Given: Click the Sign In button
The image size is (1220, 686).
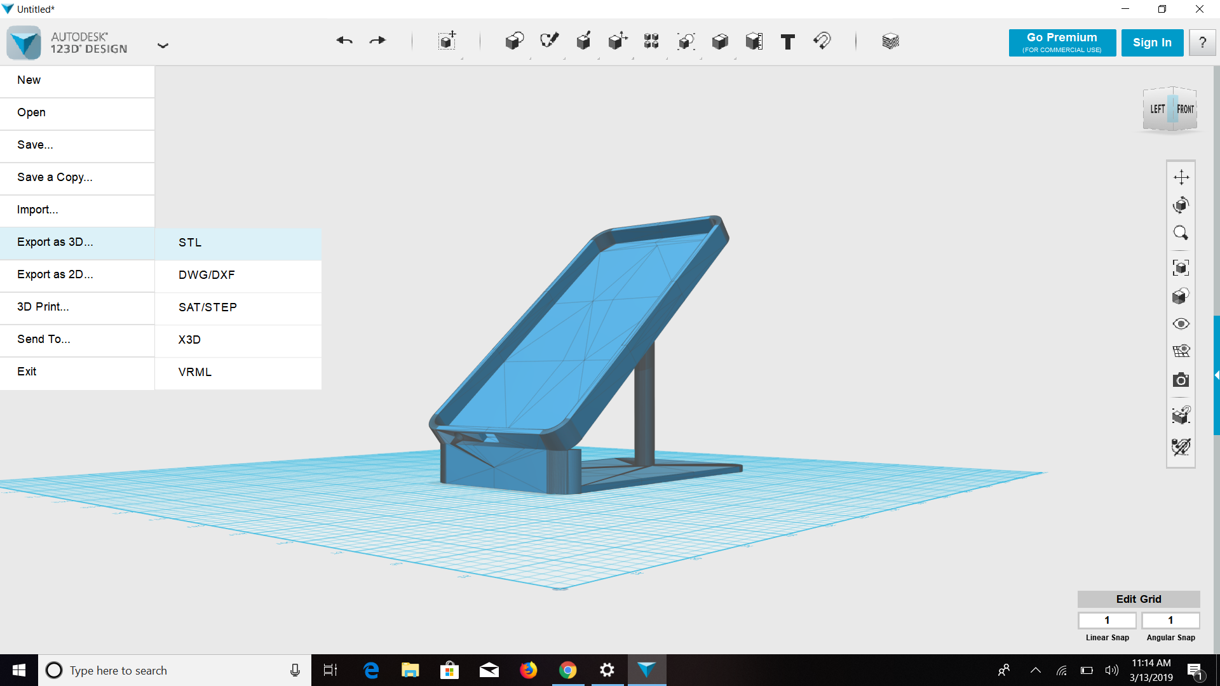Looking at the screenshot, I should pyautogui.click(x=1152, y=43).
